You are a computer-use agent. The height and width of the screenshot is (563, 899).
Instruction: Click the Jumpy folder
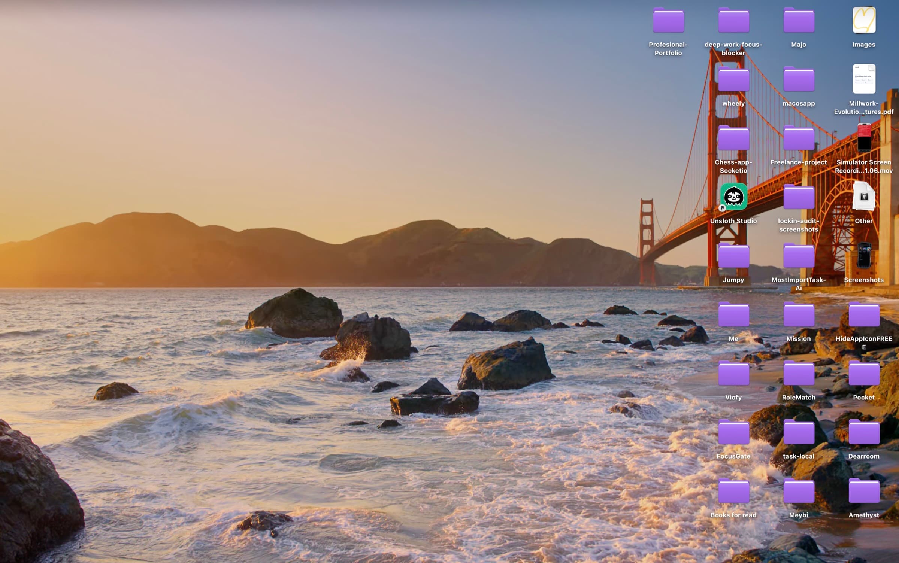click(733, 256)
